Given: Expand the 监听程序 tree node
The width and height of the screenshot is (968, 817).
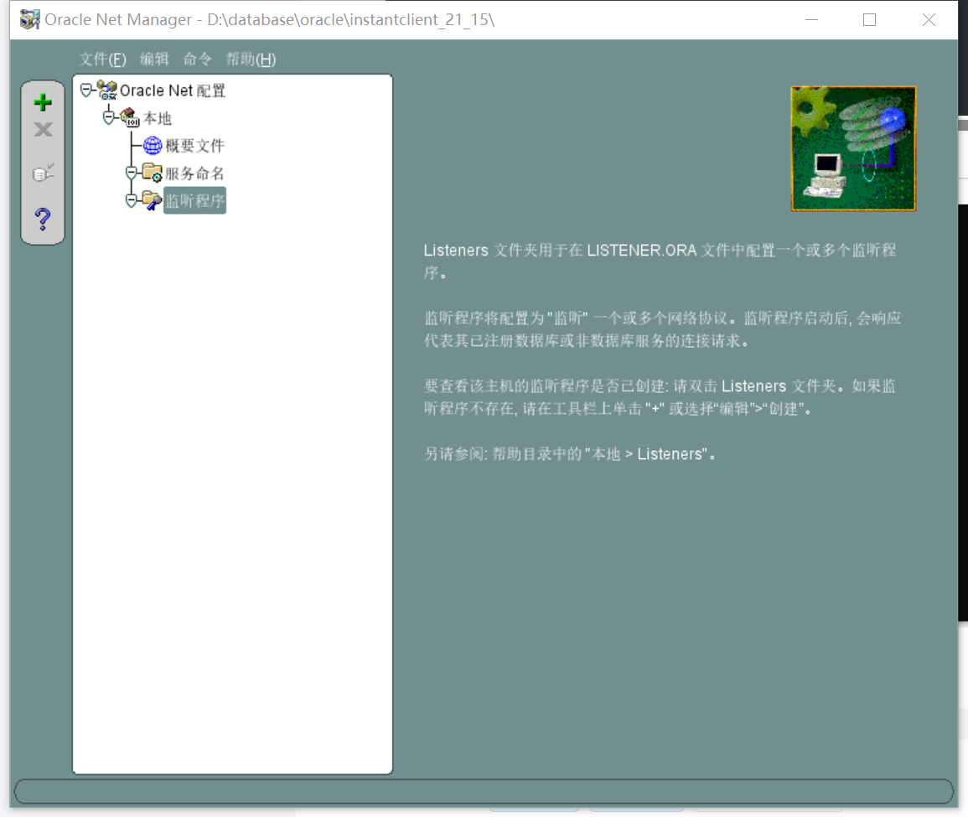Looking at the screenshot, I should coord(131,200).
